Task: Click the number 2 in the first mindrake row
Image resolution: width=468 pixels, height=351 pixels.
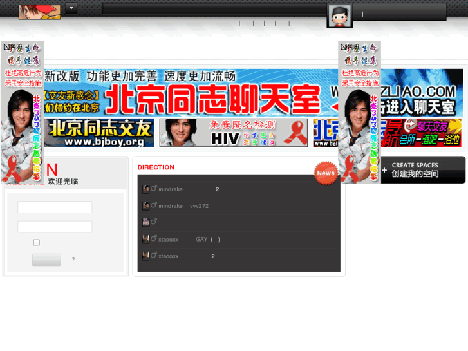Action: click(218, 189)
